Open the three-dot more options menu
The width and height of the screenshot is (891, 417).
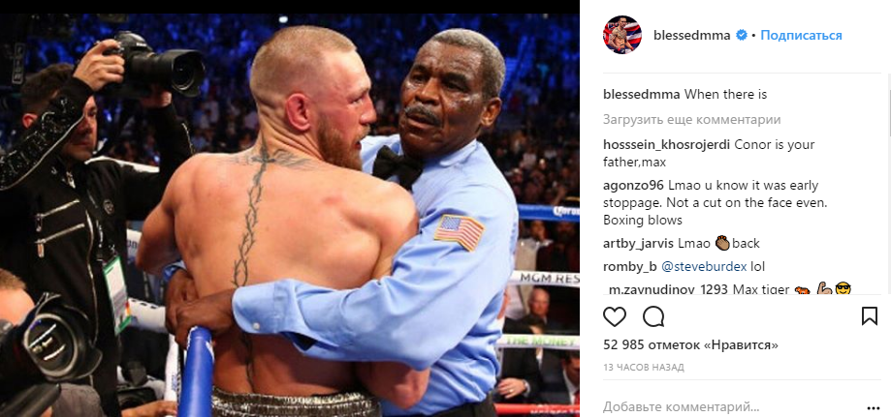point(873,407)
